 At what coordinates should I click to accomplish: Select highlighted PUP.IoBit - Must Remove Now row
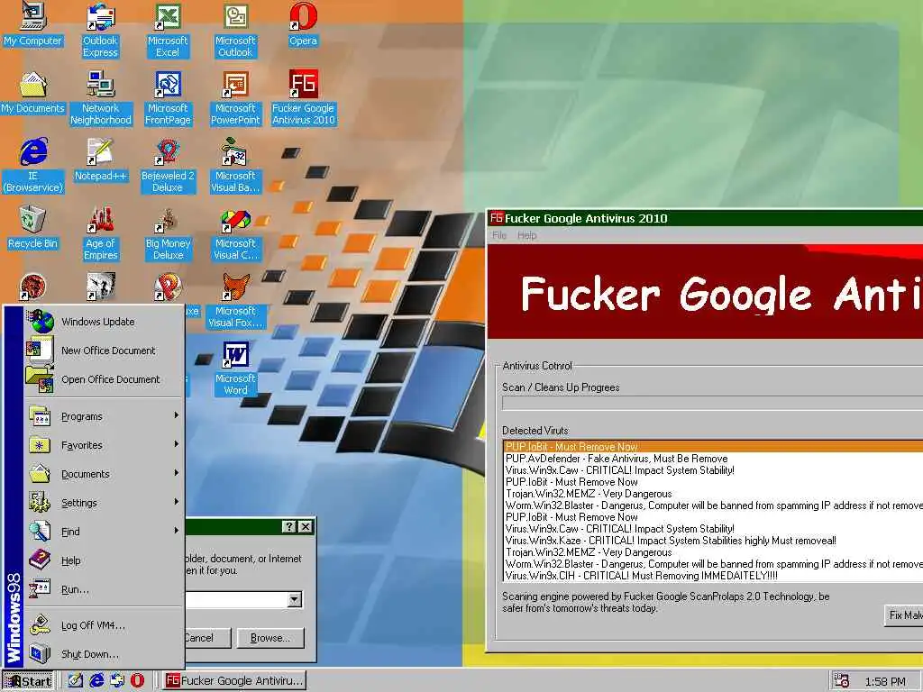[x=714, y=447]
